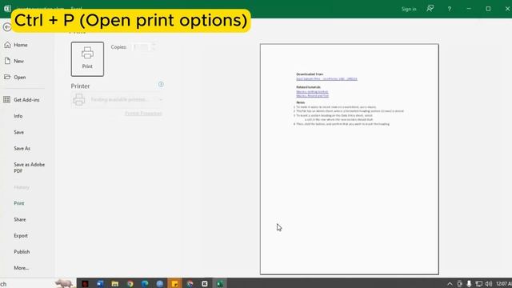
Task: Expand More... options in sidebar
Action: tap(22, 268)
